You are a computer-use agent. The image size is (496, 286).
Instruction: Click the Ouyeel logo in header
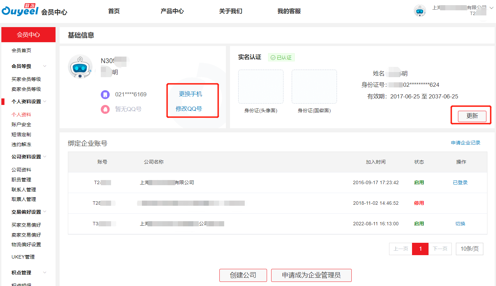click(20, 10)
